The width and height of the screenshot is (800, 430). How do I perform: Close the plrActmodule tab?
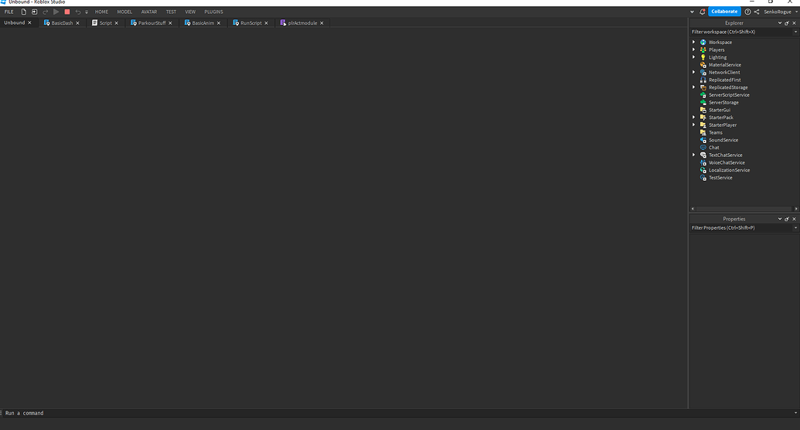[322, 23]
